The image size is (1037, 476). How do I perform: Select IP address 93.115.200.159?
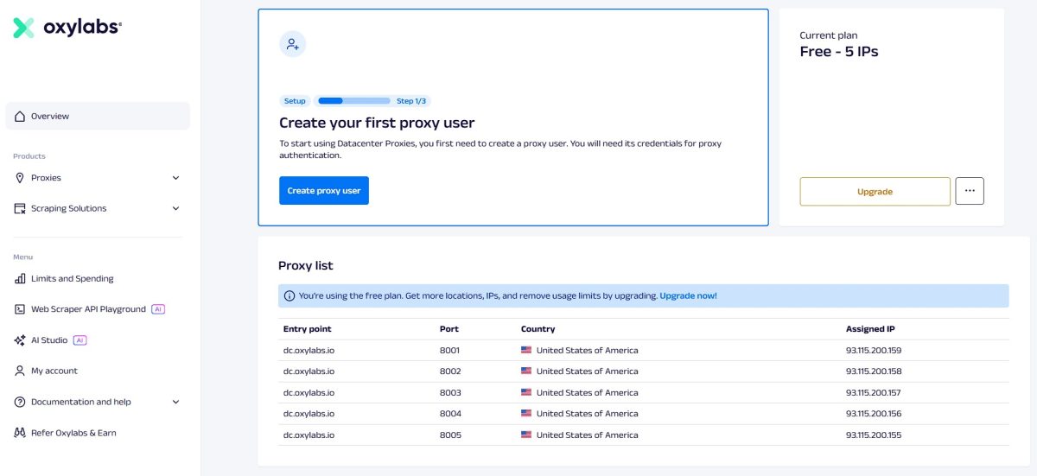point(874,350)
